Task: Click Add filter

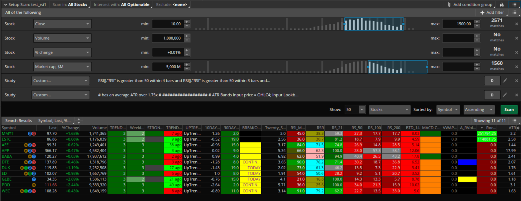Action: click(492, 12)
